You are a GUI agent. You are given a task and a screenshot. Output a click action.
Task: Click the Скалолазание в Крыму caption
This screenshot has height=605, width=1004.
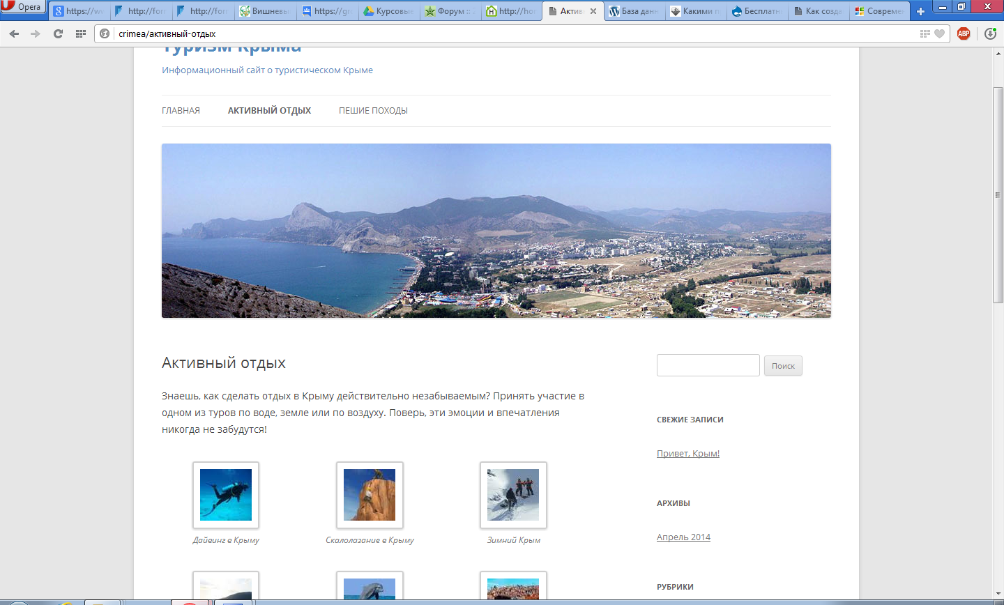coord(370,540)
